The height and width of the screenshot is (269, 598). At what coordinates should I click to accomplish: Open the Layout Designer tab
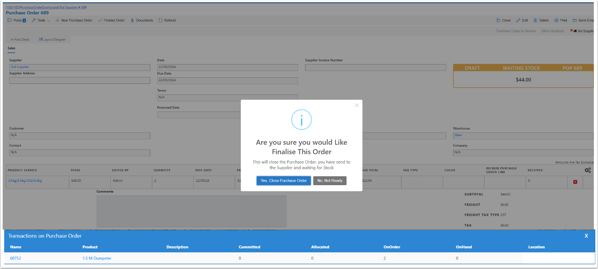(52, 39)
